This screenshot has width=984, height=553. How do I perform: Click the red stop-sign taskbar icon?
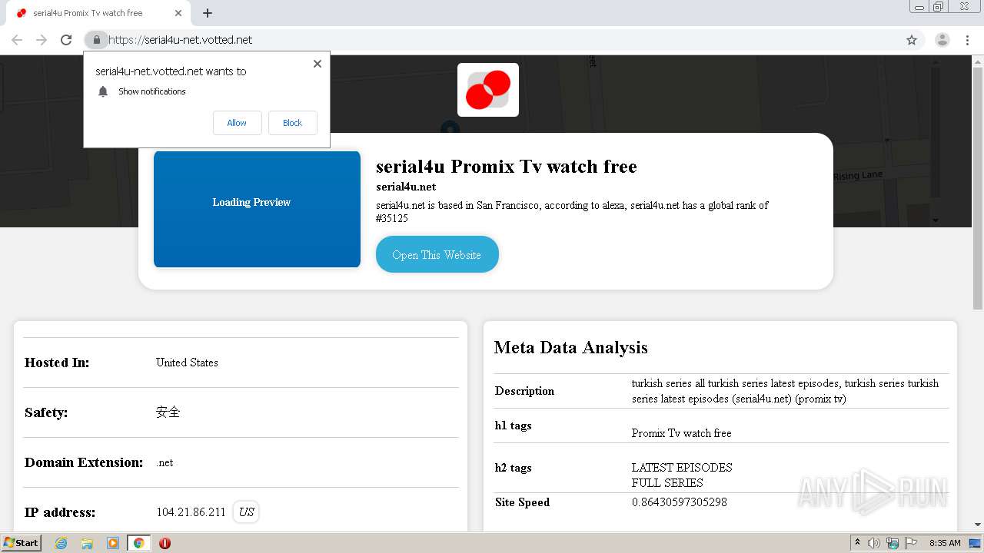165,543
